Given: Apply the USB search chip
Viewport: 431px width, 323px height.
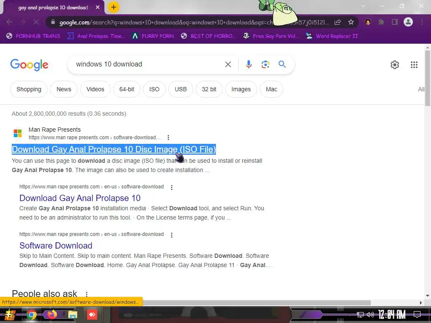Looking at the screenshot, I should point(181,89).
